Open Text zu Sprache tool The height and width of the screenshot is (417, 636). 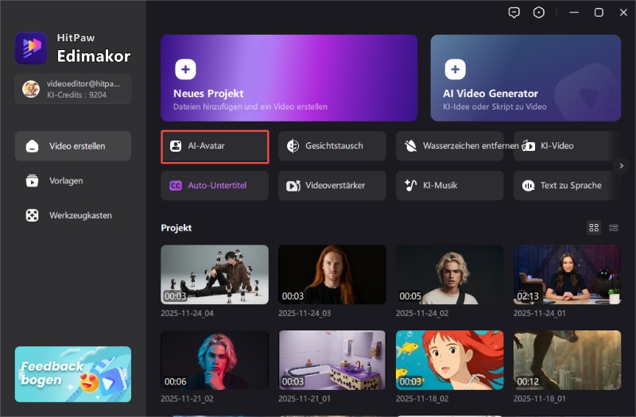click(566, 186)
